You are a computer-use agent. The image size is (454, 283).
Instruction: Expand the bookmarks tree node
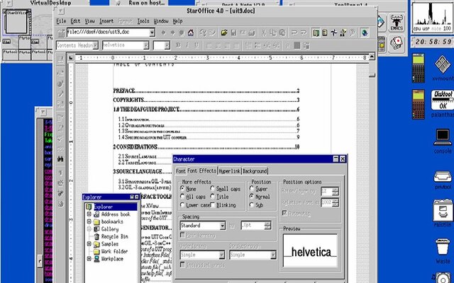89,221
